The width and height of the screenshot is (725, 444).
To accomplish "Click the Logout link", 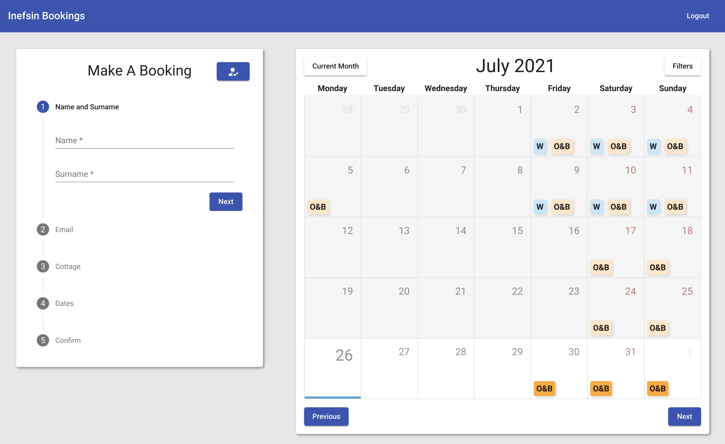I will (x=697, y=16).
